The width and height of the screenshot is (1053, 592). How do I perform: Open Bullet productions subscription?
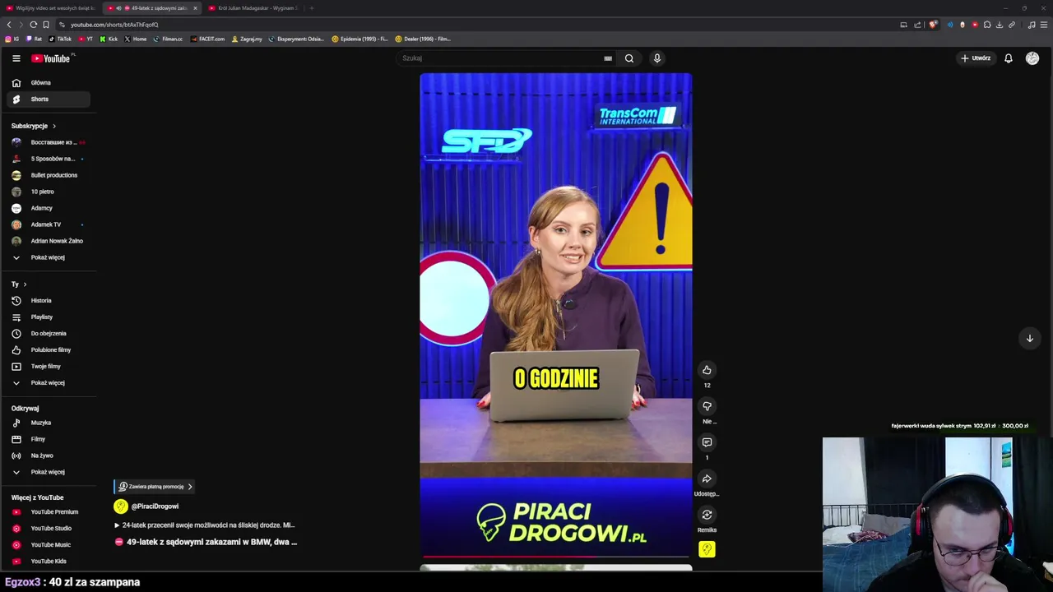tap(48, 175)
